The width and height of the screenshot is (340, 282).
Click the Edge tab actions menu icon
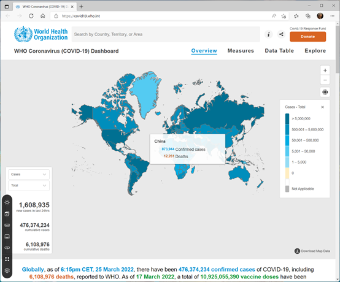7,7
